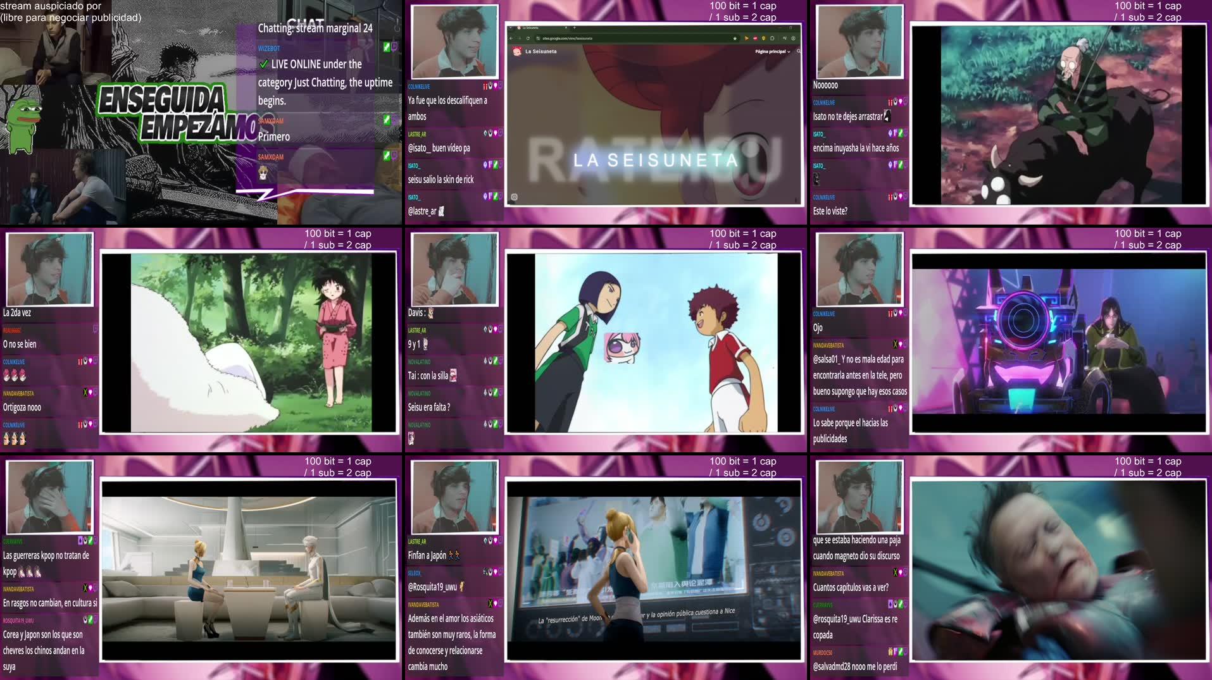Go back in the La Seisuneta browser
The width and height of the screenshot is (1212, 680).
click(511, 38)
